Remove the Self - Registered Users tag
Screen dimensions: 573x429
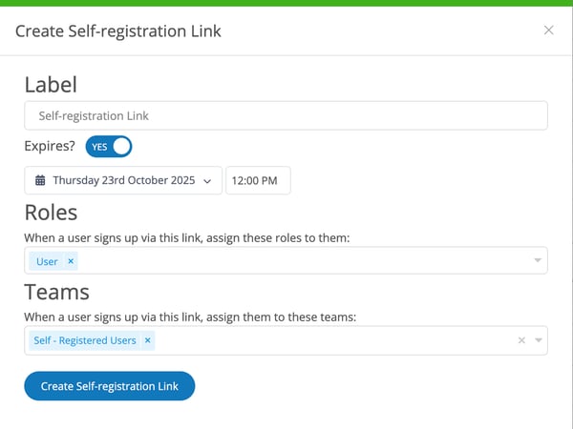(148, 340)
